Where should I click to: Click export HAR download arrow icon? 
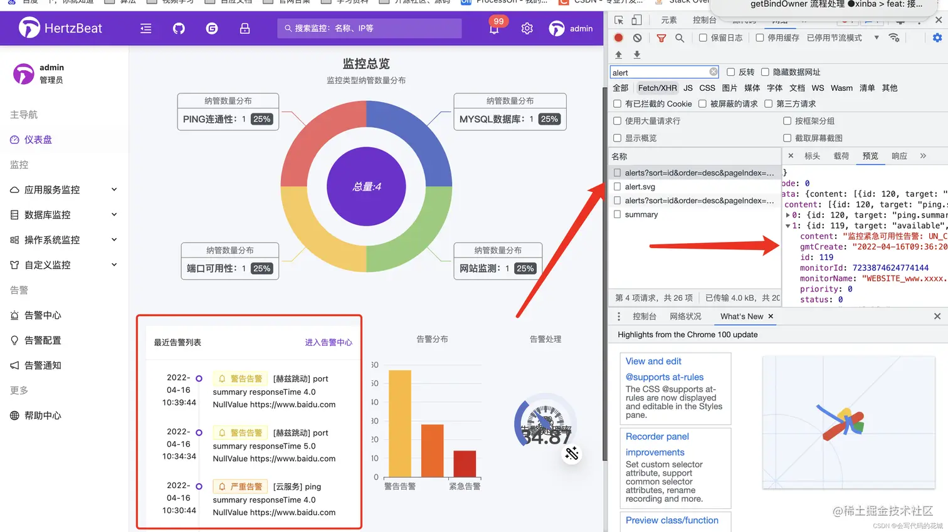coord(637,55)
